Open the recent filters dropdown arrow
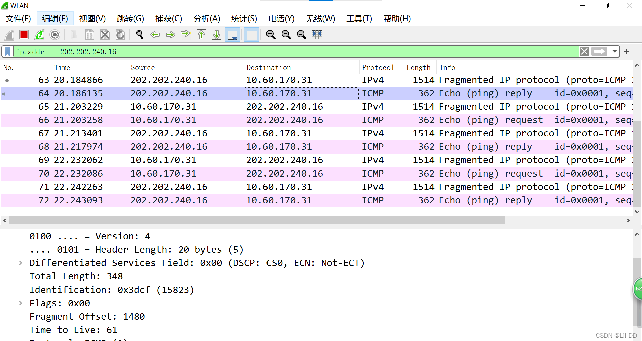 (615, 52)
